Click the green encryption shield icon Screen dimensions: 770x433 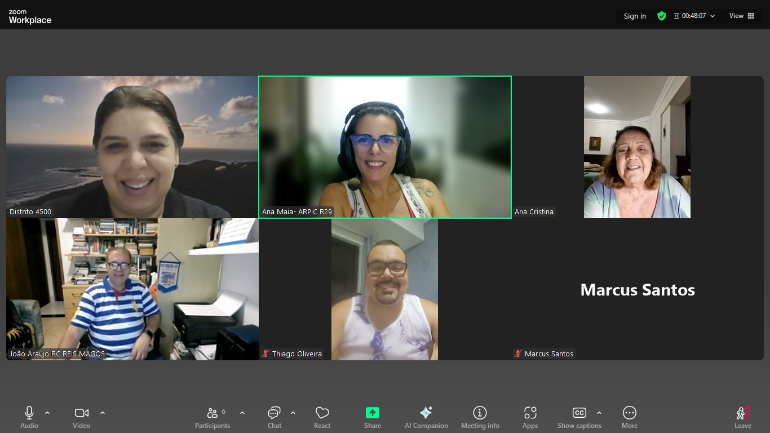click(662, 16)
